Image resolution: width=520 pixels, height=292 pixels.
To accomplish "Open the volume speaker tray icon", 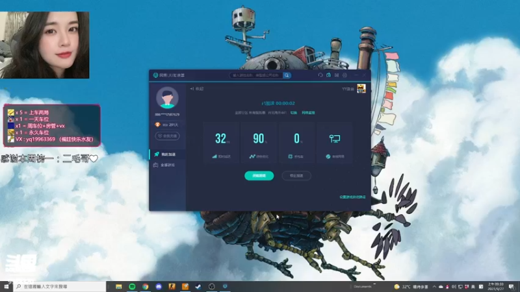I will click(x=454, y=287).
